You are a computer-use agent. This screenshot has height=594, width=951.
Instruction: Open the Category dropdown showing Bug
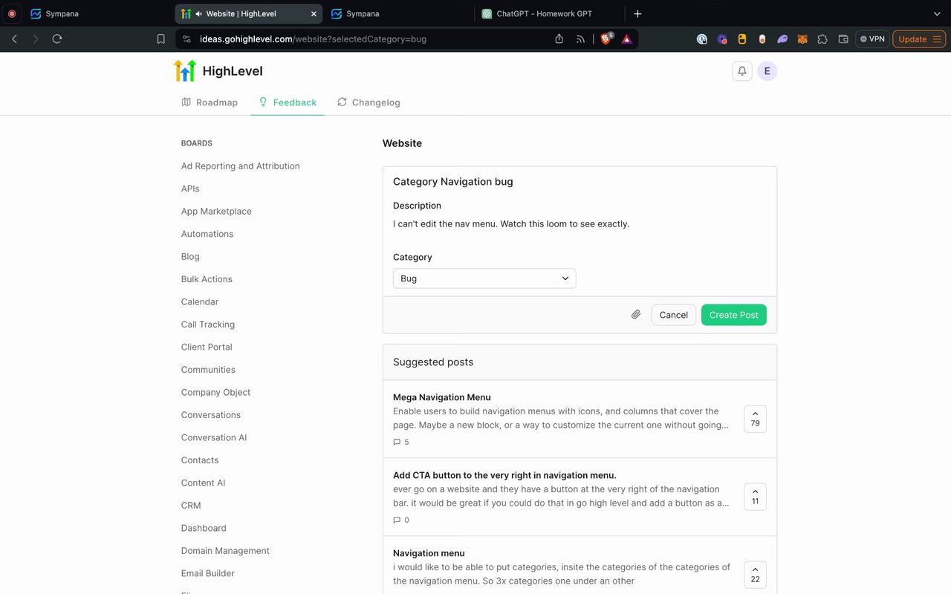484,278
